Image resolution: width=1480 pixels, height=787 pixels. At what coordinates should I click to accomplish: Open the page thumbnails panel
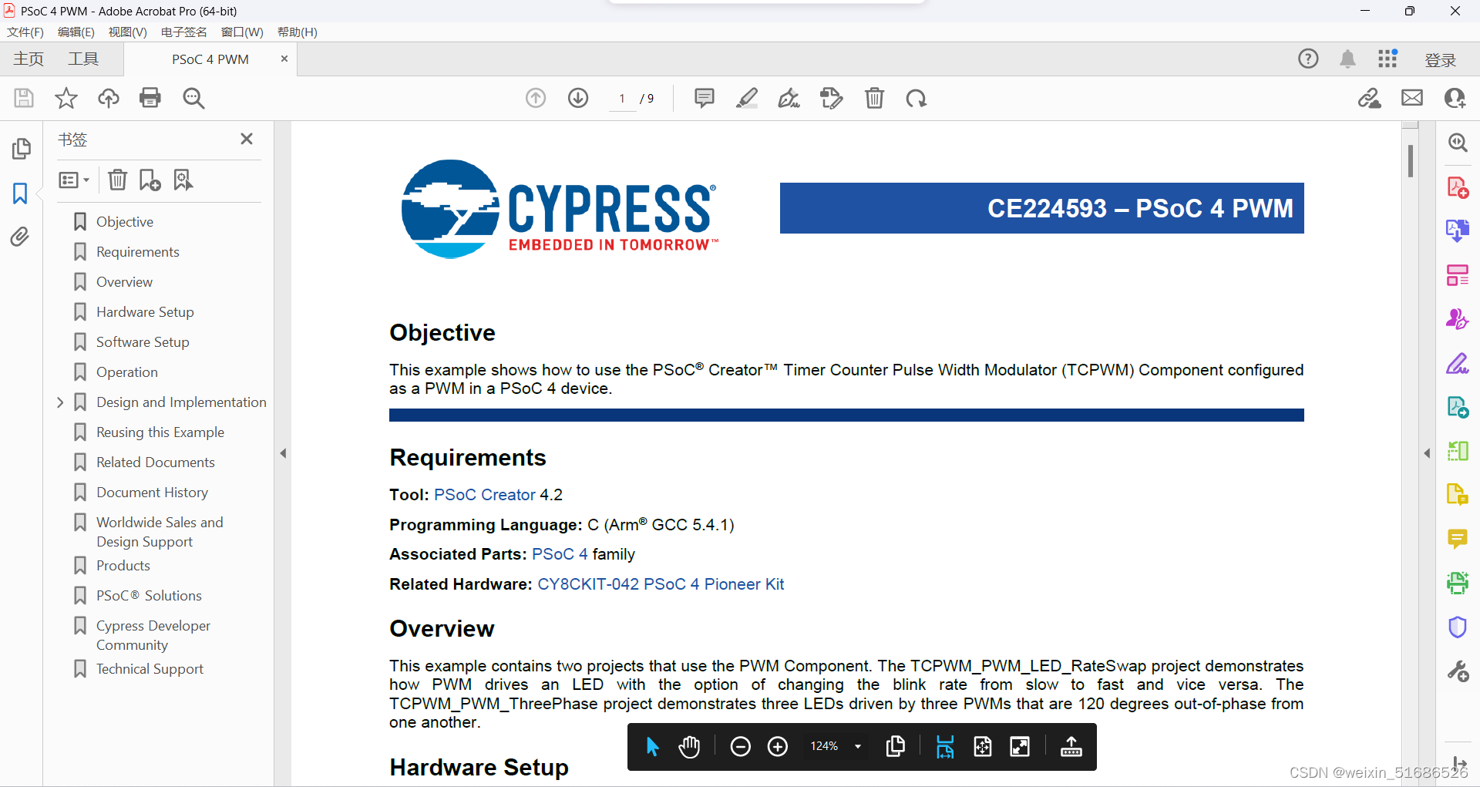tap(22, 148)
